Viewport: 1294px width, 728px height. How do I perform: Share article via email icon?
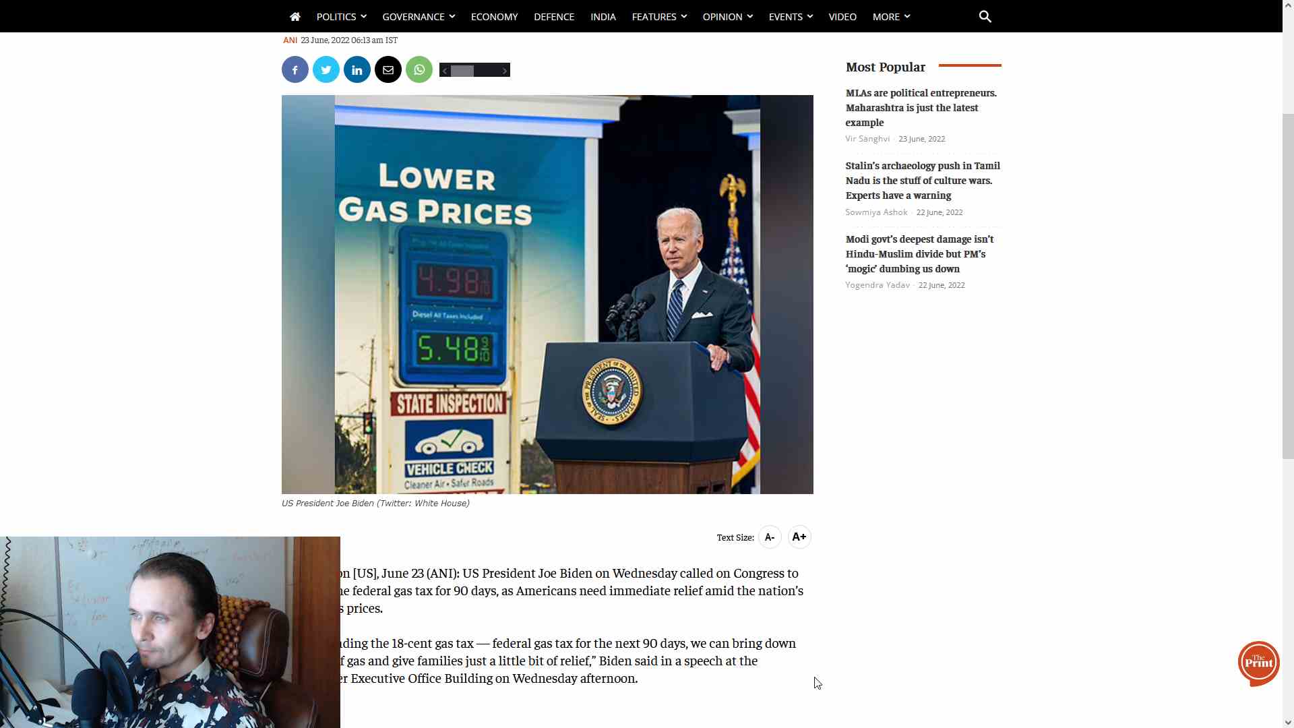click(388, 70)
